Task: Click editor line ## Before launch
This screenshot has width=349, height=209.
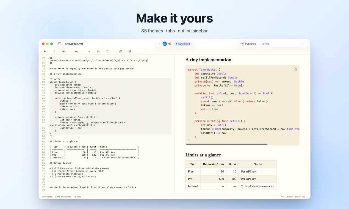Action: tap(61, 163)
